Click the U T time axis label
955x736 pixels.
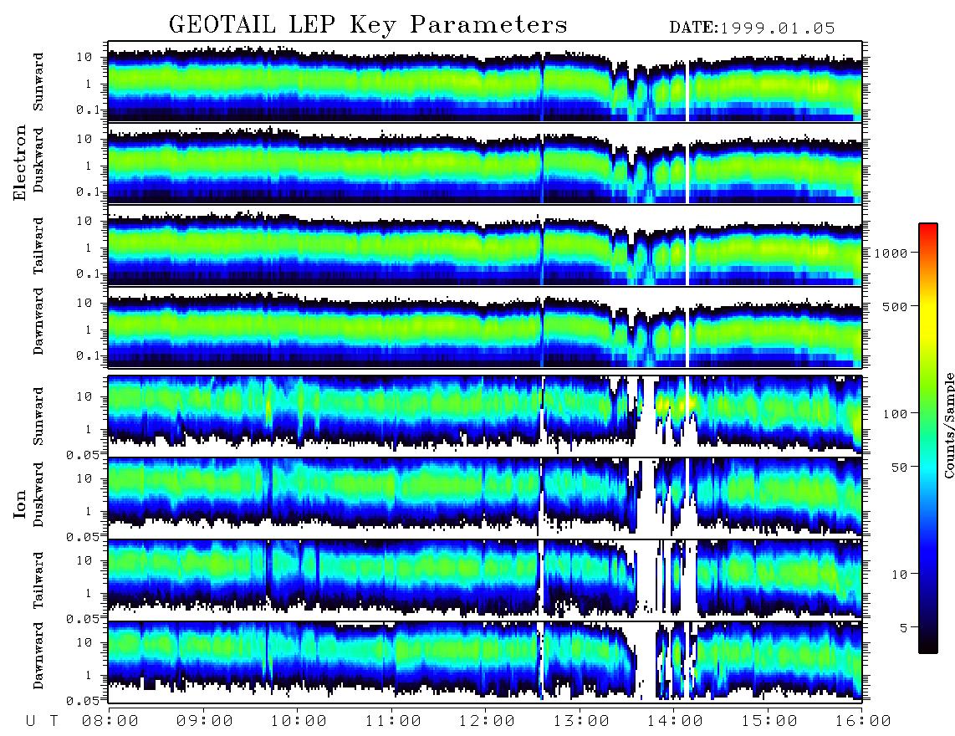click(x=42, y=722)
